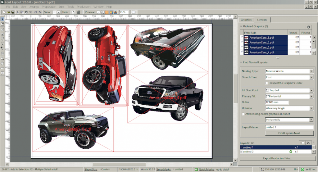Toggle the Quick Masks green checkbox in status bar

pos(196,170)
